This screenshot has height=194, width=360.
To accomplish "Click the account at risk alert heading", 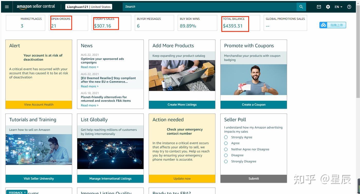I will point(43,57).
